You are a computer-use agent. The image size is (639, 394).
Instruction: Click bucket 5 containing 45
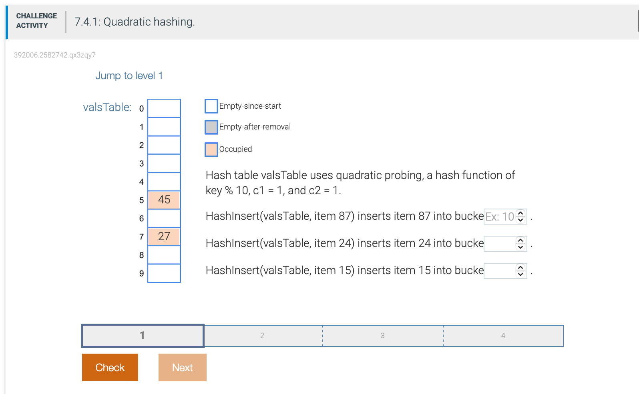(x=164, y=200)
